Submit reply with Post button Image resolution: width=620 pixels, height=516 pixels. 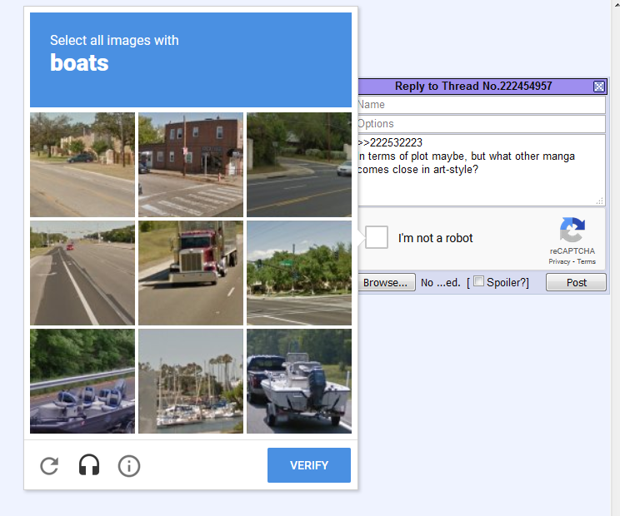576,282
